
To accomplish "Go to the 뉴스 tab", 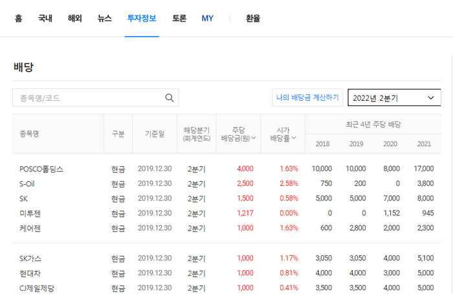I will pyautogui.click(x=105, y=19).
